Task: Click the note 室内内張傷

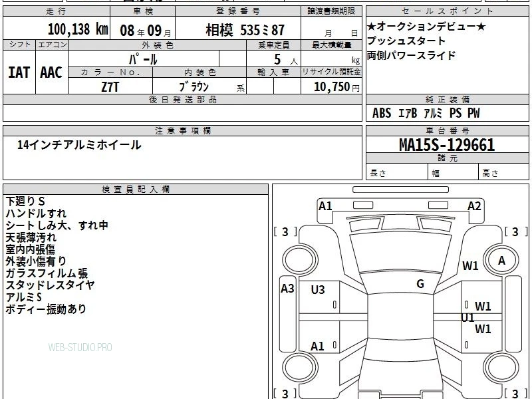Action: click(30, 249)
